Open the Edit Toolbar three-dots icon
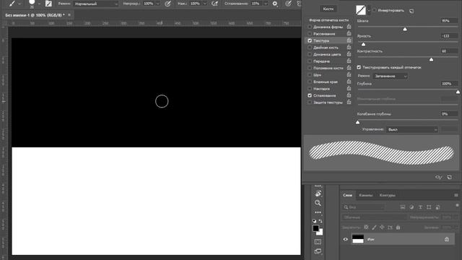 click(318, 212)
